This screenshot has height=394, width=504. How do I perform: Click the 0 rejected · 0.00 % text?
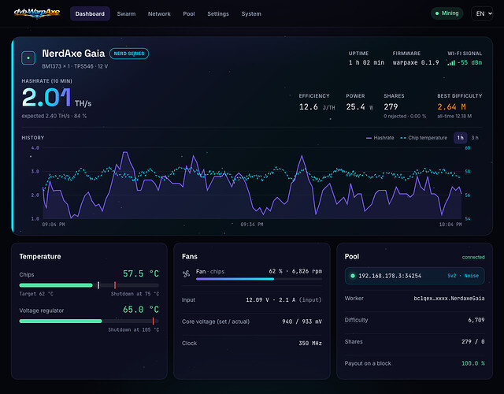(405, 116)
